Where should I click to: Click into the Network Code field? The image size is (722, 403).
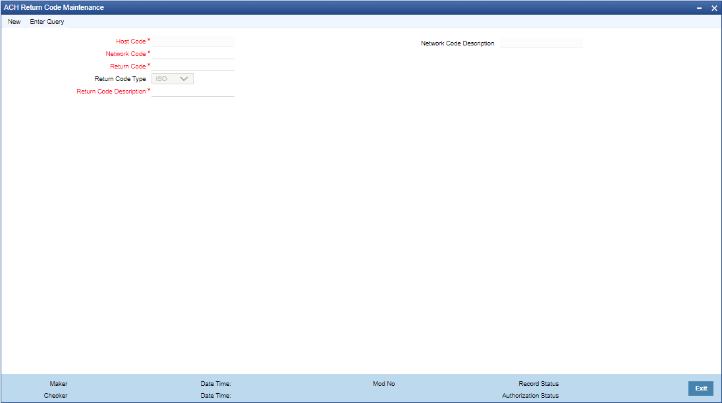(193, 54)
